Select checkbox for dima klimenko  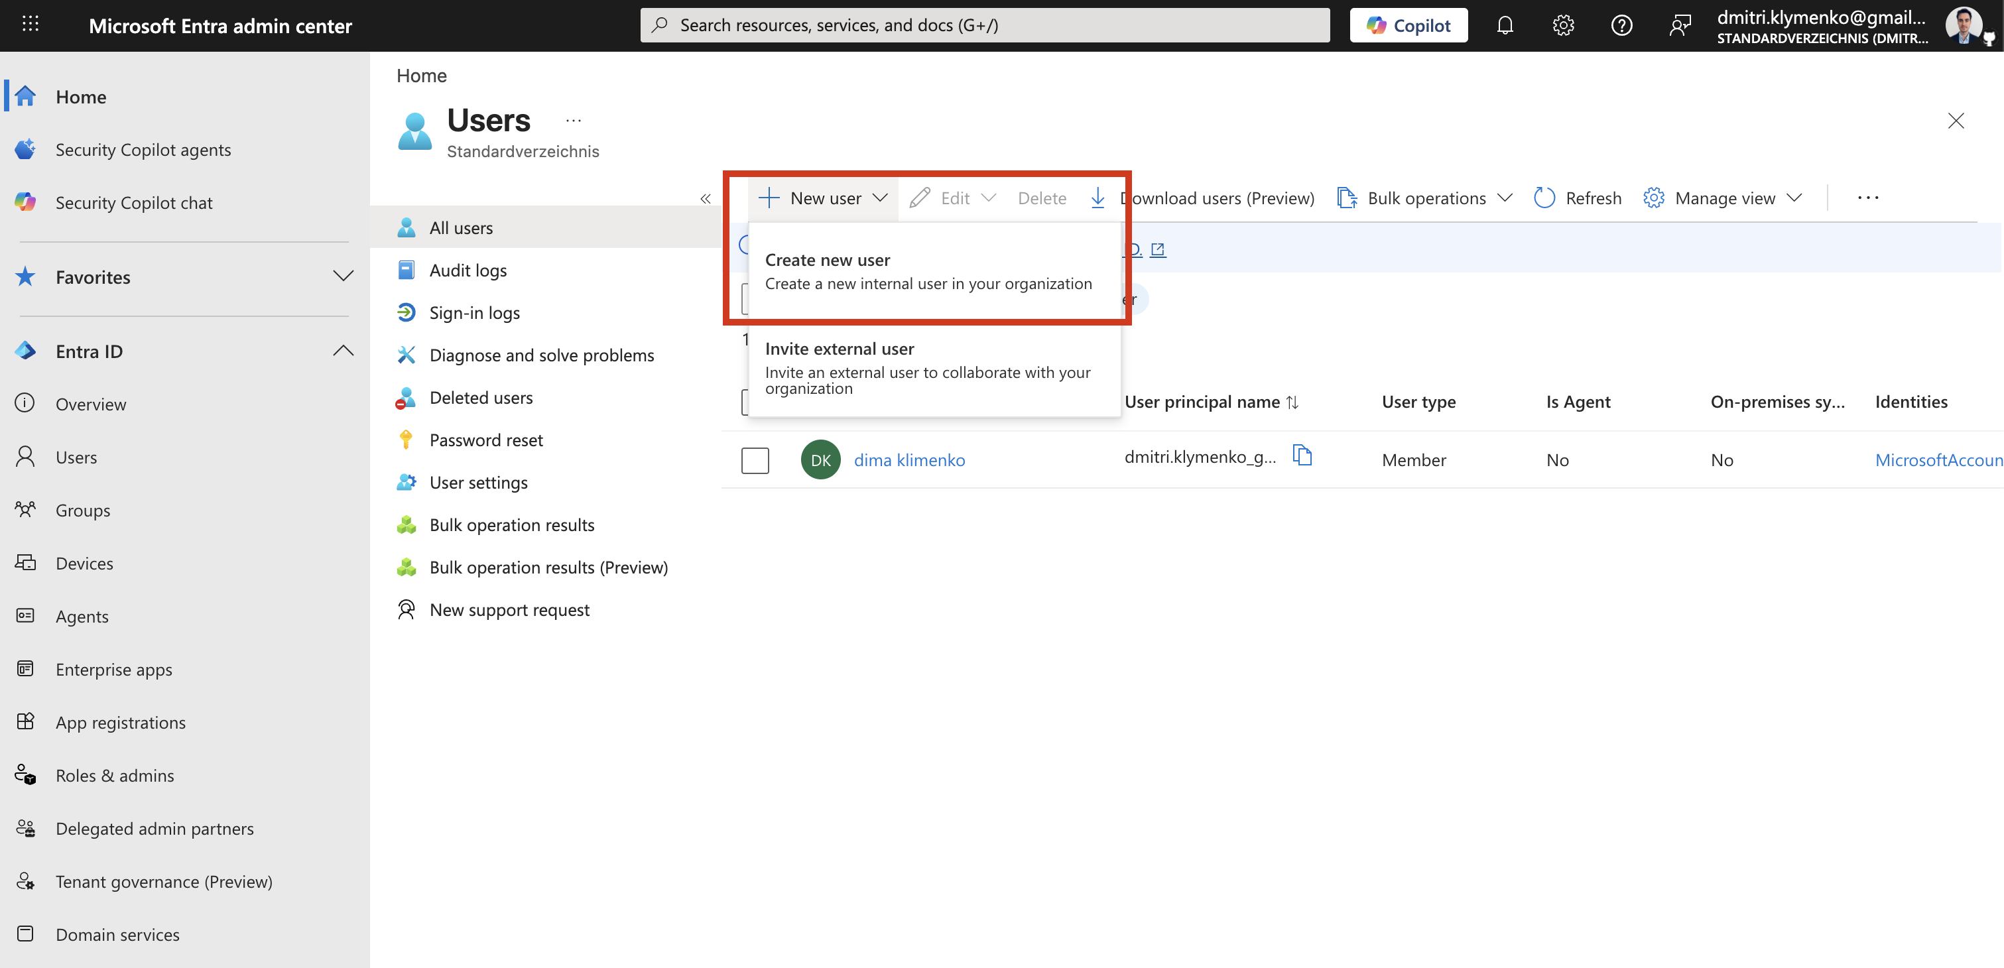click(x=755, y=459)
